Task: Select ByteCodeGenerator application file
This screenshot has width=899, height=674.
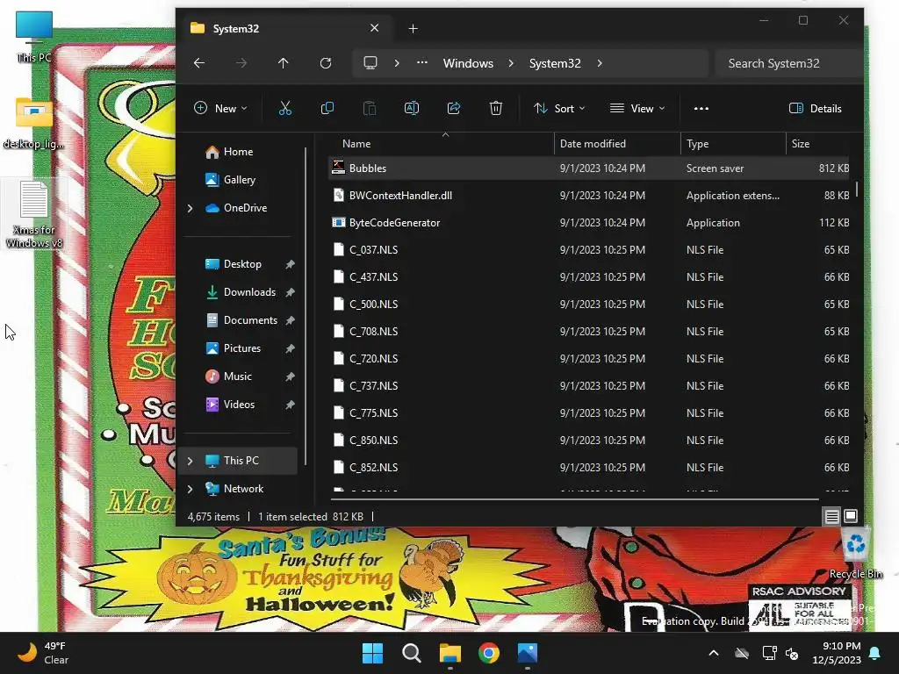Action: [x=589, y=223]
